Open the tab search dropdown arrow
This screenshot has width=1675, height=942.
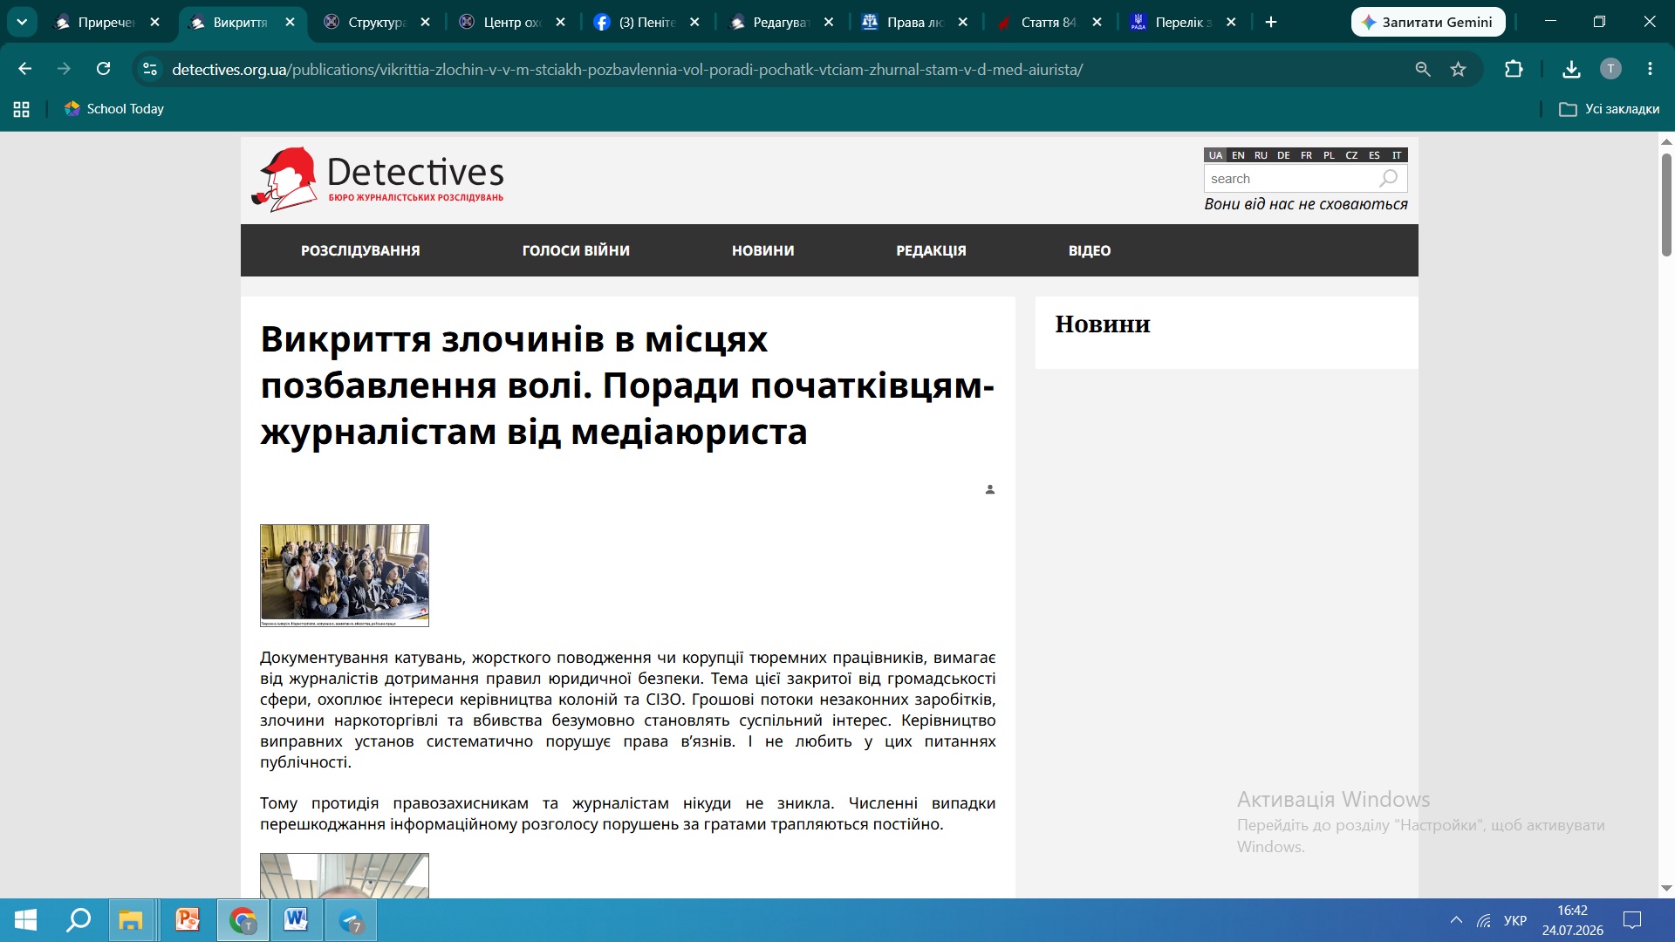[x=22, y=22]
